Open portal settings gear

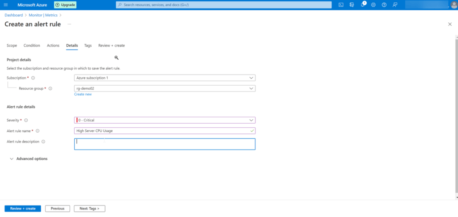(373, 4)
